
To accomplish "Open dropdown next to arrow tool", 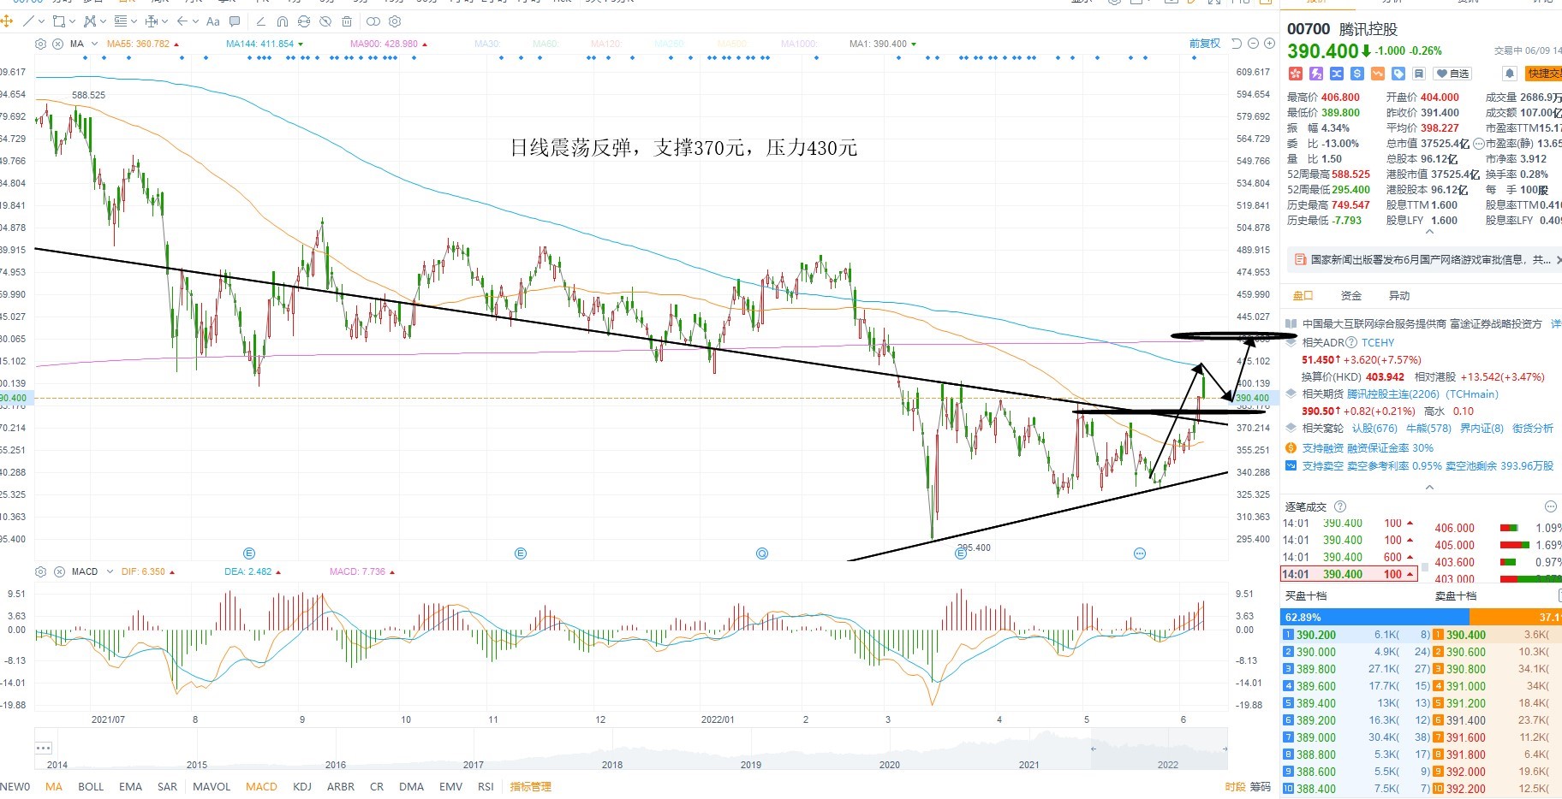I will pyautogui.click(x=195, y=21).
